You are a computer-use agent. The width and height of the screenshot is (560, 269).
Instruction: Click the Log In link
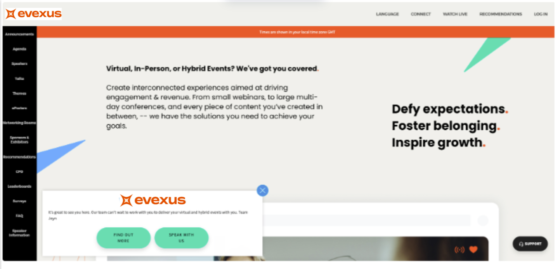(541, 14)
